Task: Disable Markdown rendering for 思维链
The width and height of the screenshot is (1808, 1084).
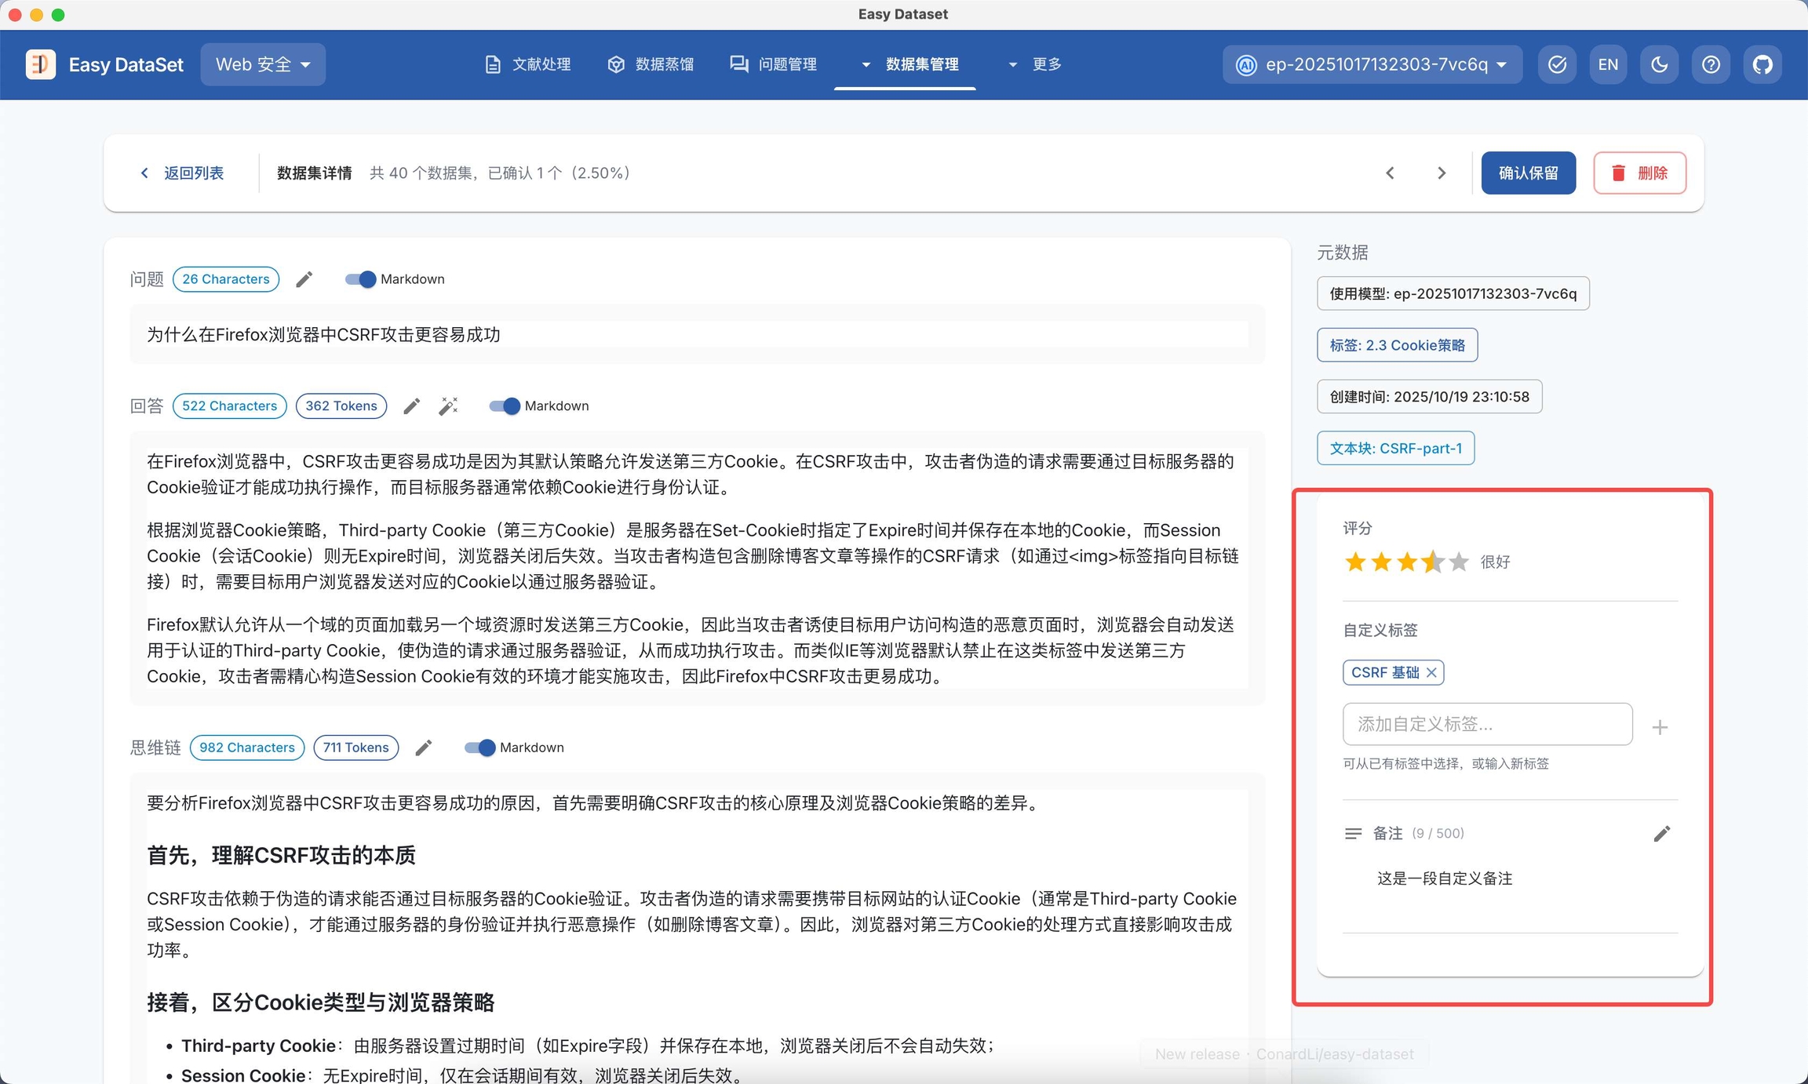Action: [479, 748]
